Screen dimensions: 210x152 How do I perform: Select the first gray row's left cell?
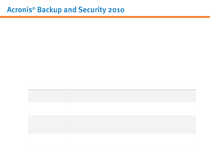coord(50,96)
